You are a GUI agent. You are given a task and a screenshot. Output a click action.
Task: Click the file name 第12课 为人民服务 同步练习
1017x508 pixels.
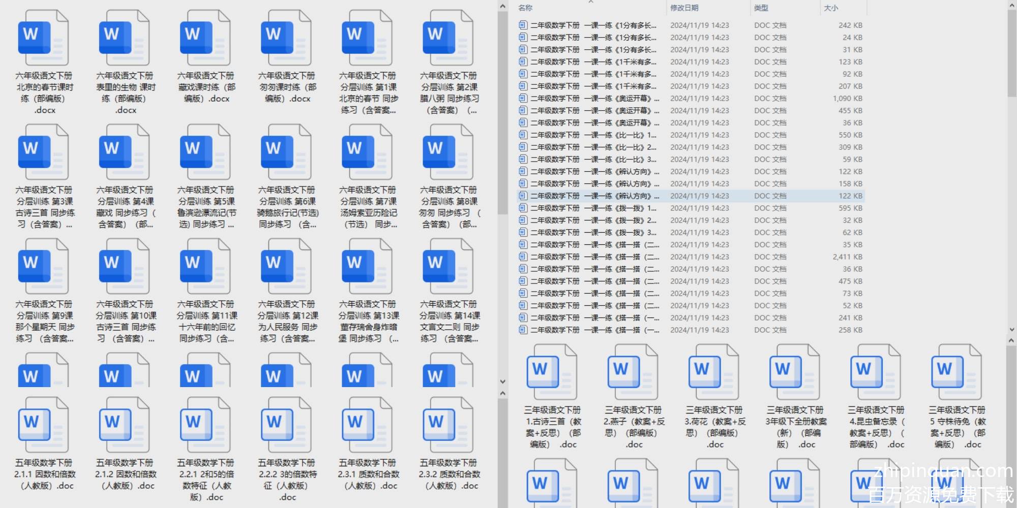(x=287, y=321)
